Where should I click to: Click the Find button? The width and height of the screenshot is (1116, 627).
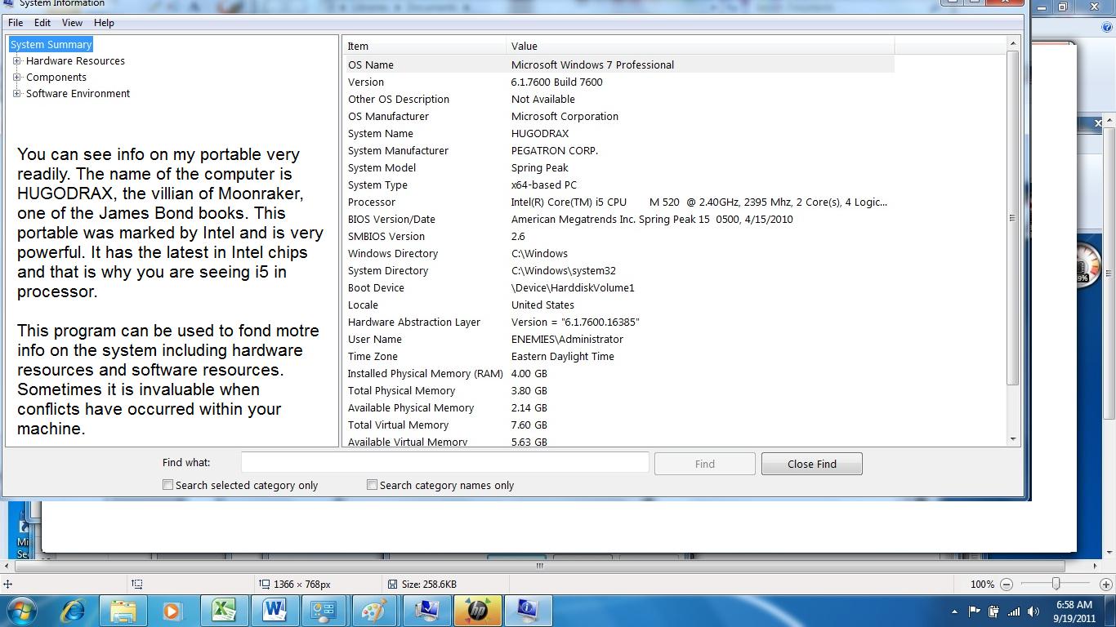pos(705,464)
